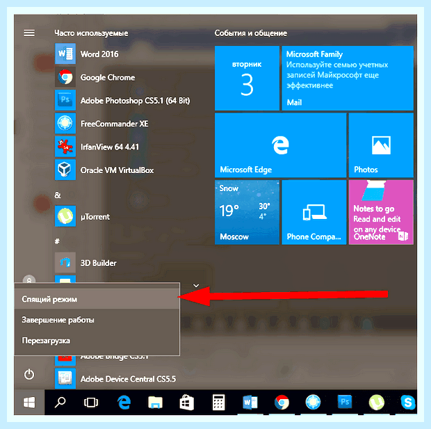The height and width of the screenshot is (429, 431).
Task: Click the Windows Start button
Action: click(x=29, y=403)
